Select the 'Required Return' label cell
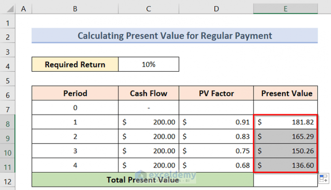 tap(75, 64)
